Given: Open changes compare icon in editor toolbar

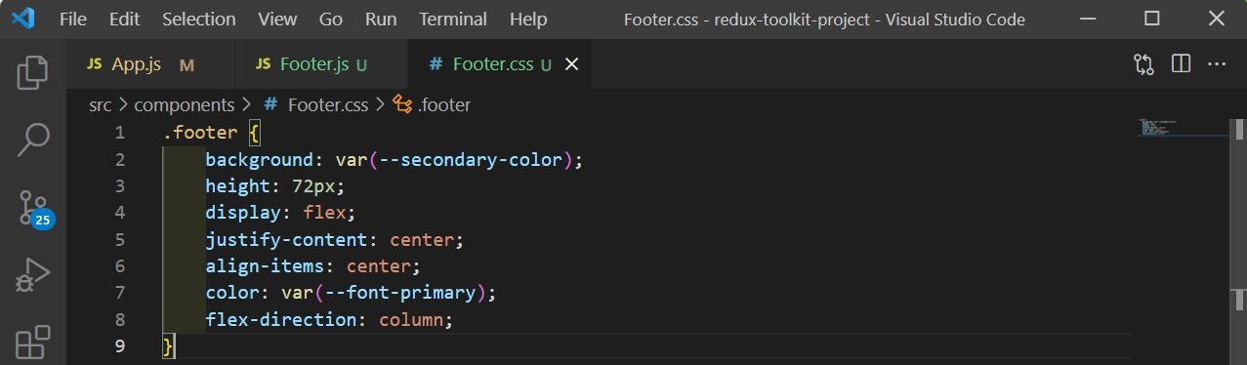Looking at the screenshot, I should coord(1143,64).
